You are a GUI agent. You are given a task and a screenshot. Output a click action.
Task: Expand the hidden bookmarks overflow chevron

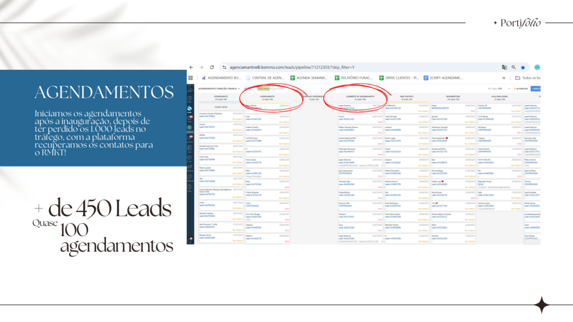point(504,78)
